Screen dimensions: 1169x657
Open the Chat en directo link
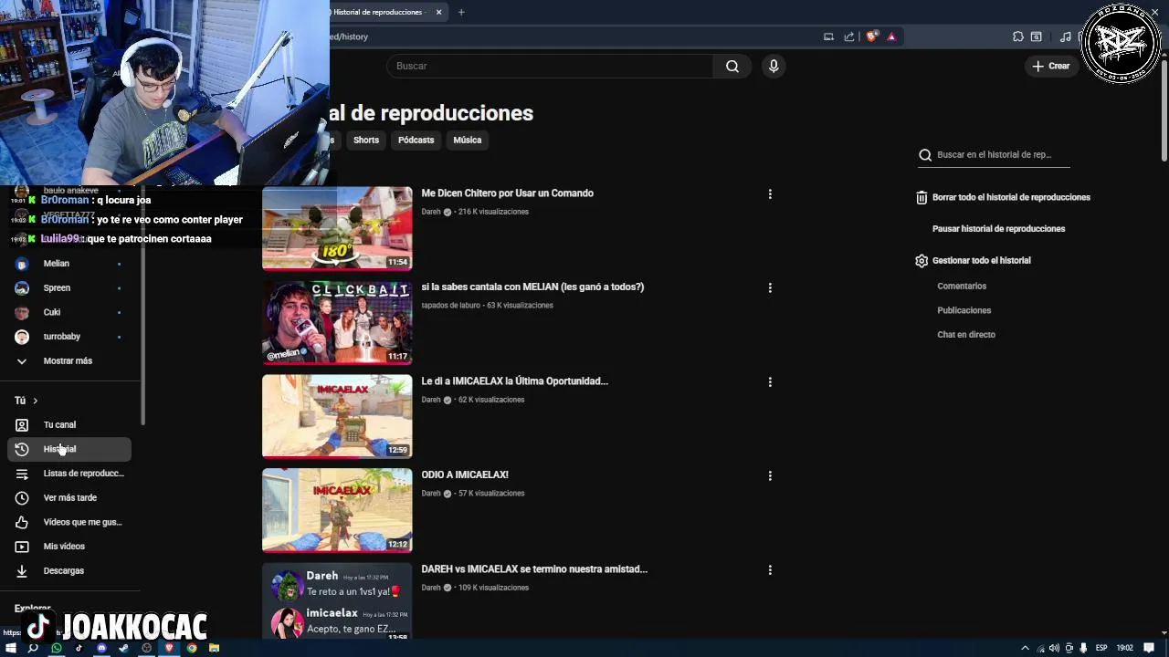[x=966, y=335]
